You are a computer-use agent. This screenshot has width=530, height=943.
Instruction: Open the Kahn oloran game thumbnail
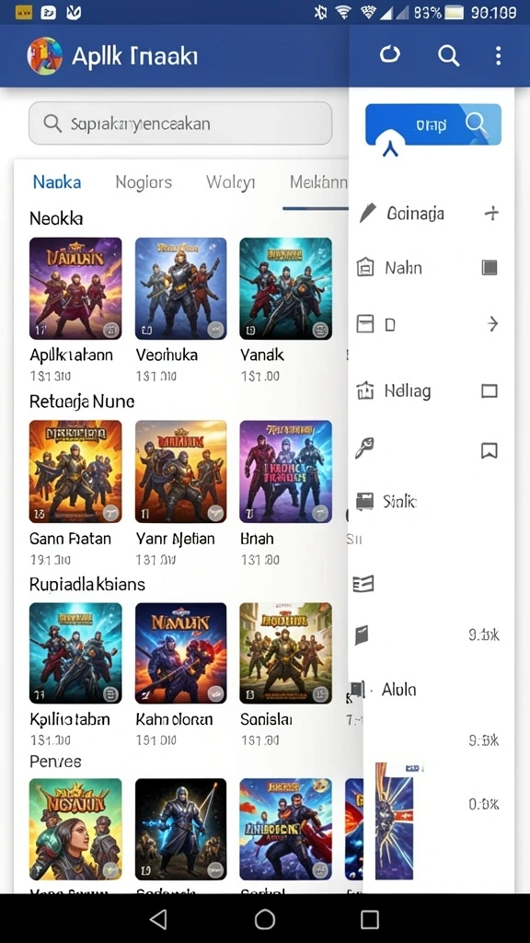click(x=181, y=653)
